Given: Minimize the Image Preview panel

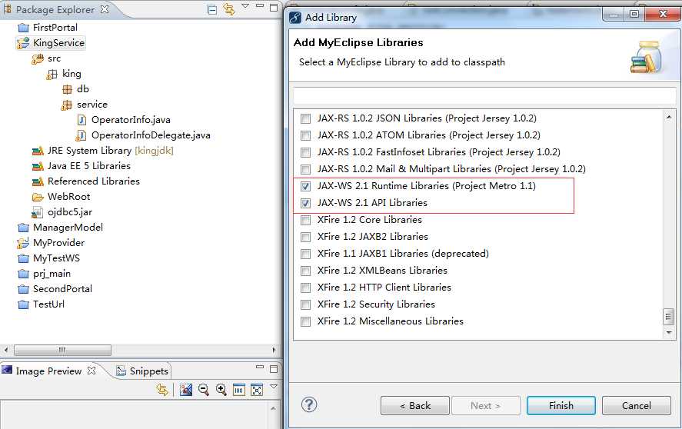Looking at the screenshot, I should click(x=260, y=367).
